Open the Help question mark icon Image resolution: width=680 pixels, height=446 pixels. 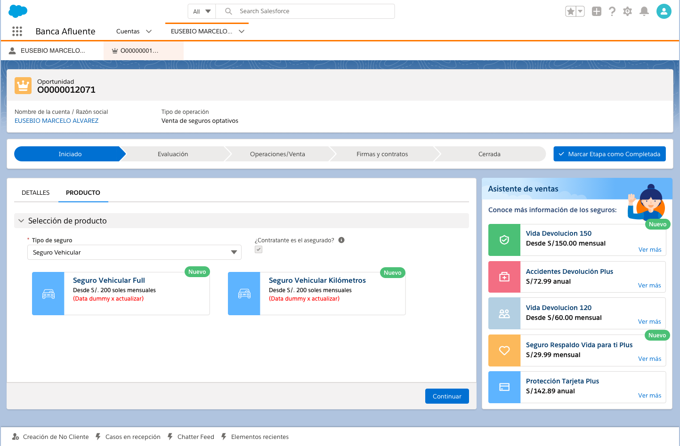pos(612,11)
